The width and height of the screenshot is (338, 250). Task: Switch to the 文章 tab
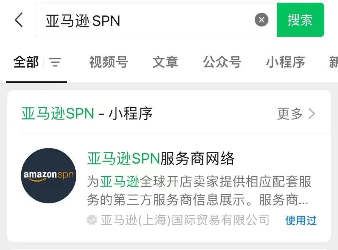(165, 62)
